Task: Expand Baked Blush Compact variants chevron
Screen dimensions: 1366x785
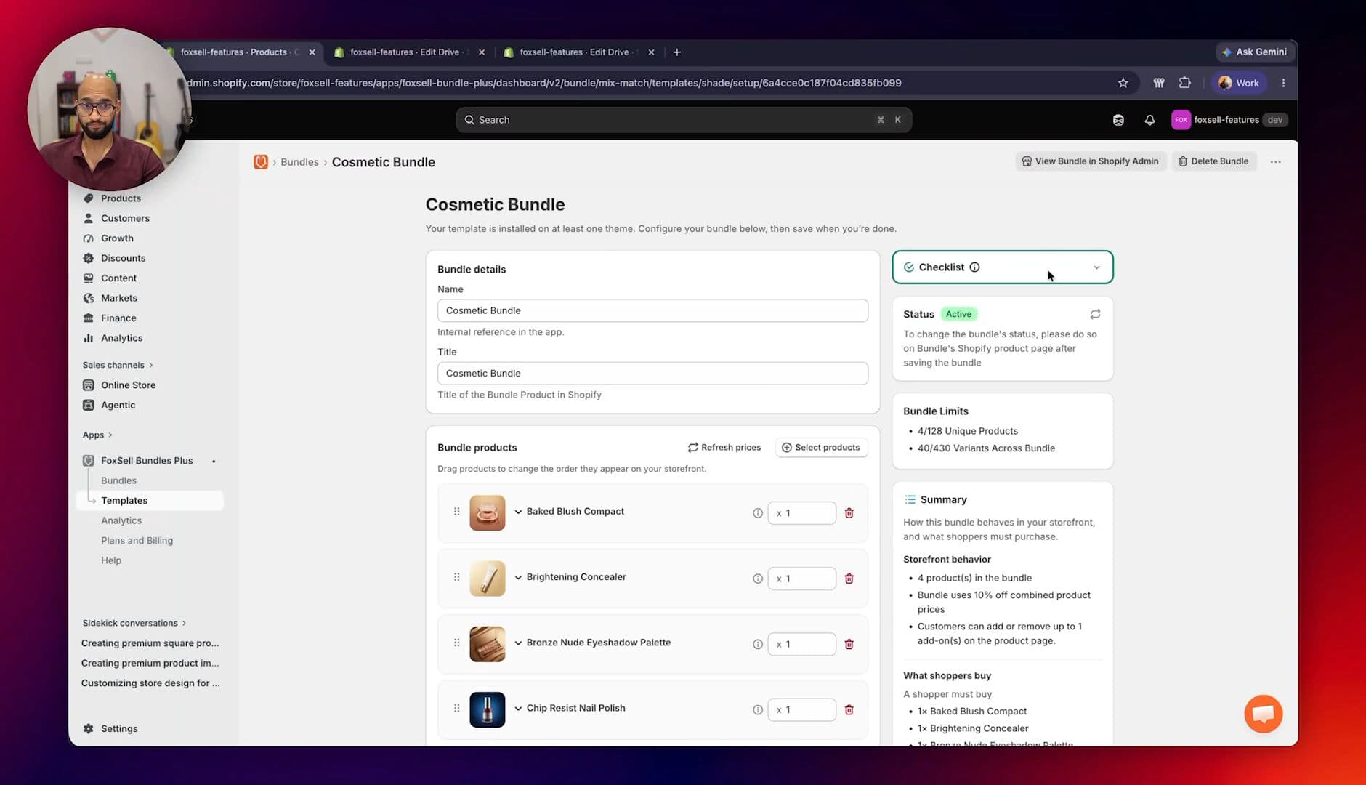Action: click(x=518, y=512)
